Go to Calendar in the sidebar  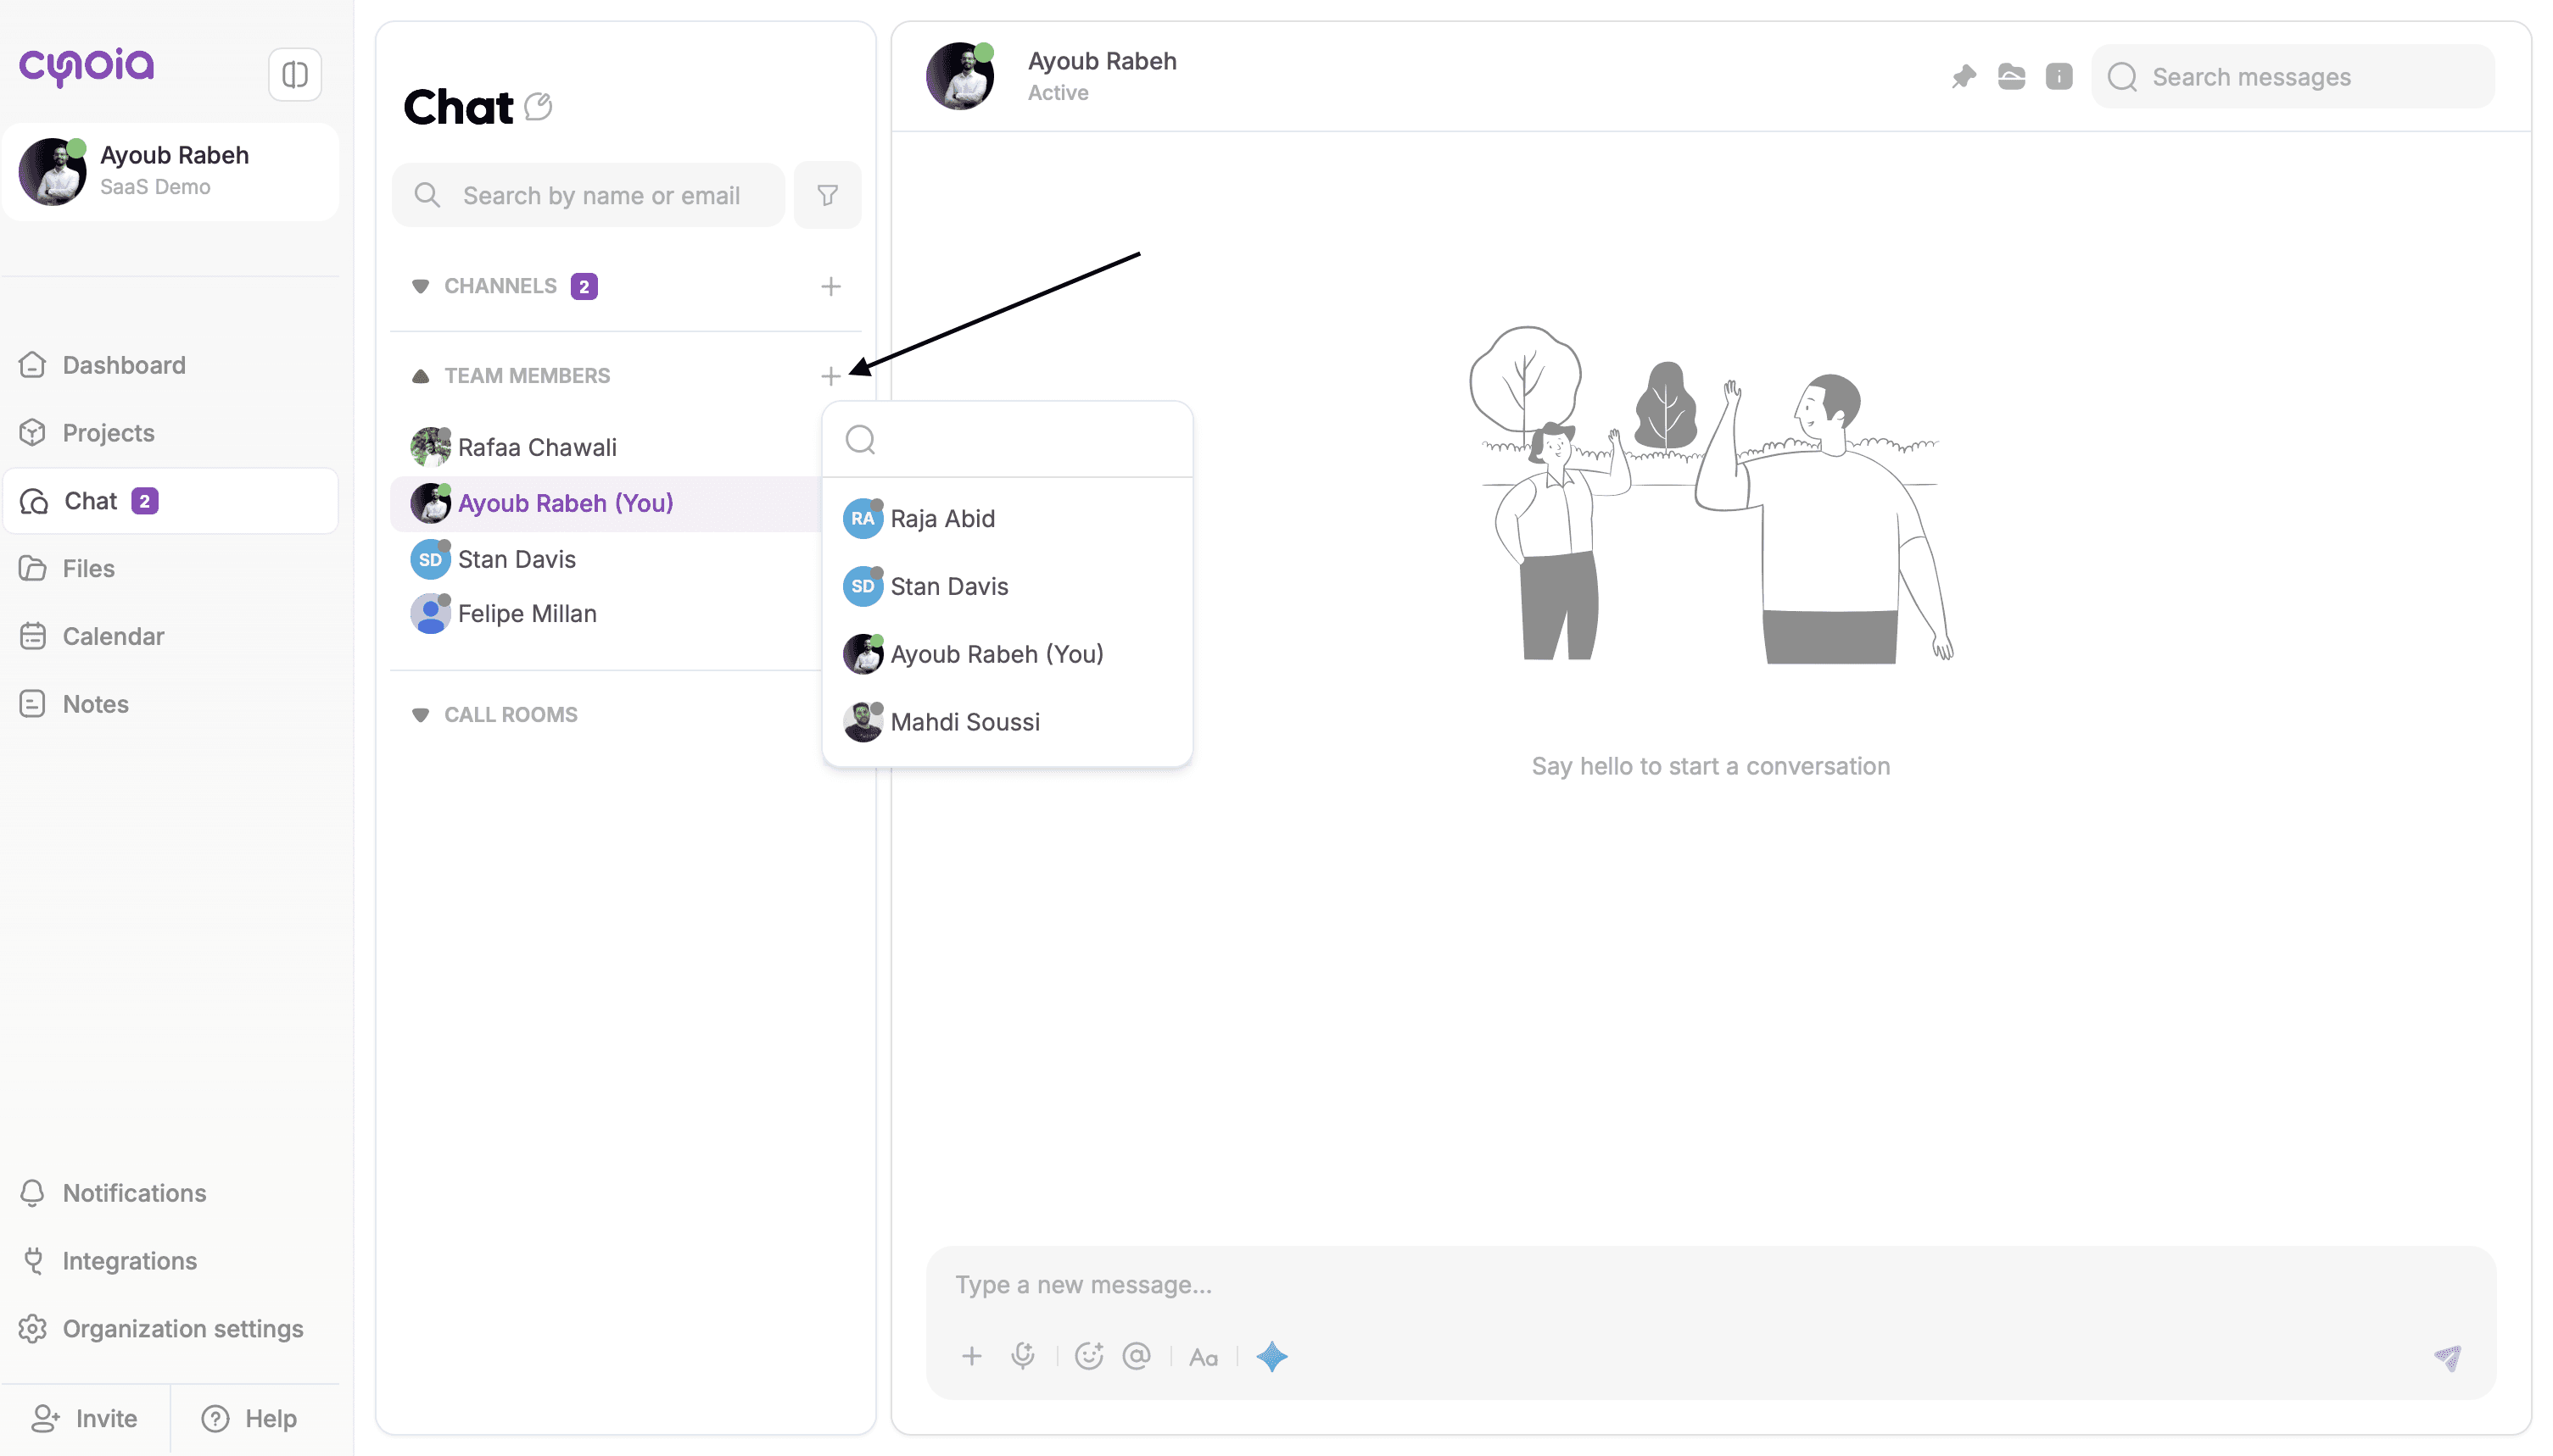pyautogui.click(x=113, y=636)
